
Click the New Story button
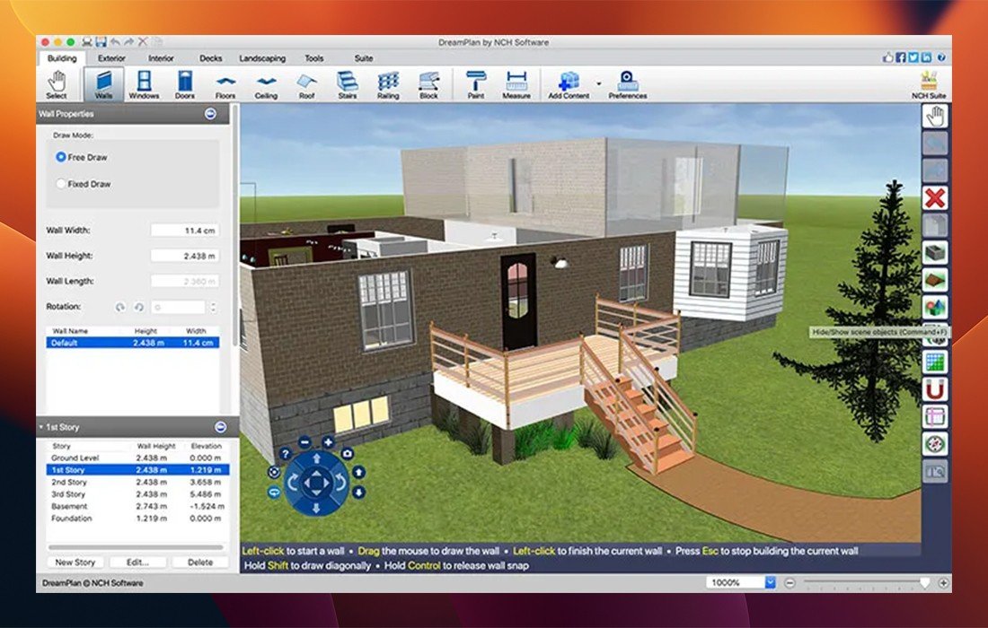coord(75,563)
